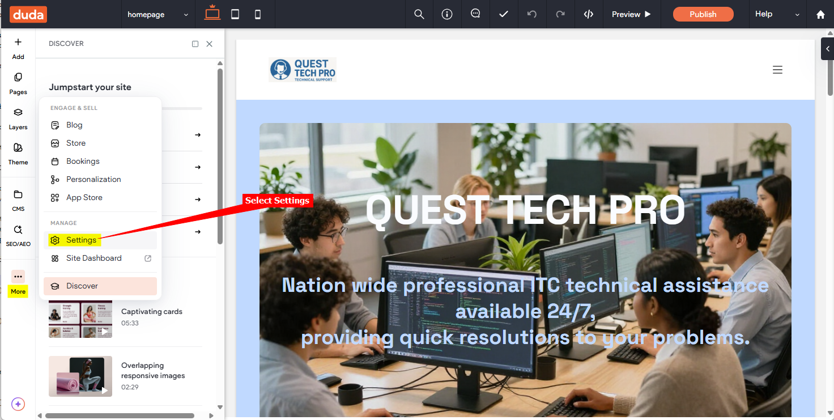
Task: Select the QUEST TECH PRO hero heading
Action: tap(525, 210)
